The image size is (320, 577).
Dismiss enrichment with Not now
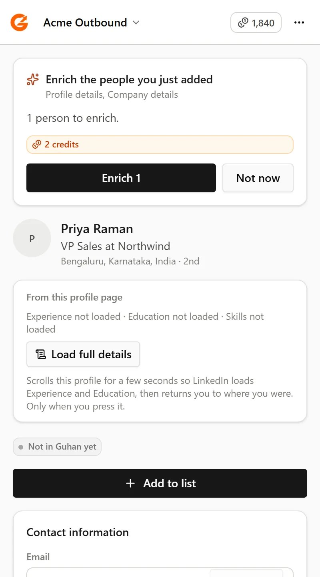pyautogui.click(x=258, y=178)
